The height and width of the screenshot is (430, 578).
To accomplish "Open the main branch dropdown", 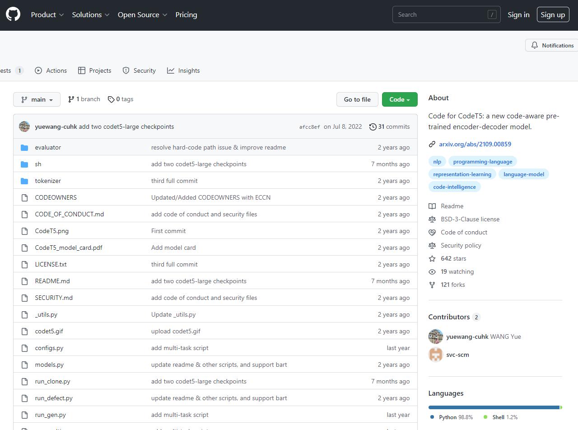I will pos(37,99).
